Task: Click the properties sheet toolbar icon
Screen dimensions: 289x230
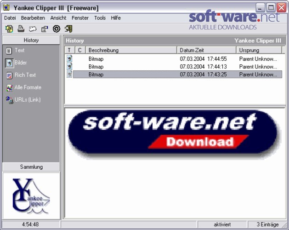Action: tap(45, 29)
